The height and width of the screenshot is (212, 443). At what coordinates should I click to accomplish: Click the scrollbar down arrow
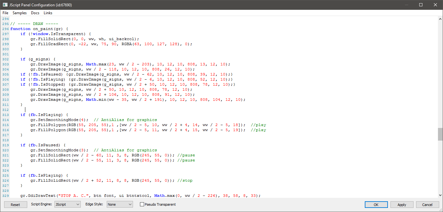click(x=440, y=195)
